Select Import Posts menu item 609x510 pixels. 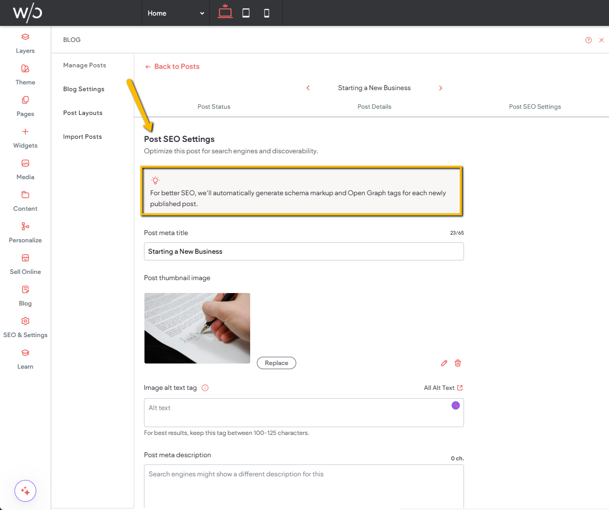[82, 137]
